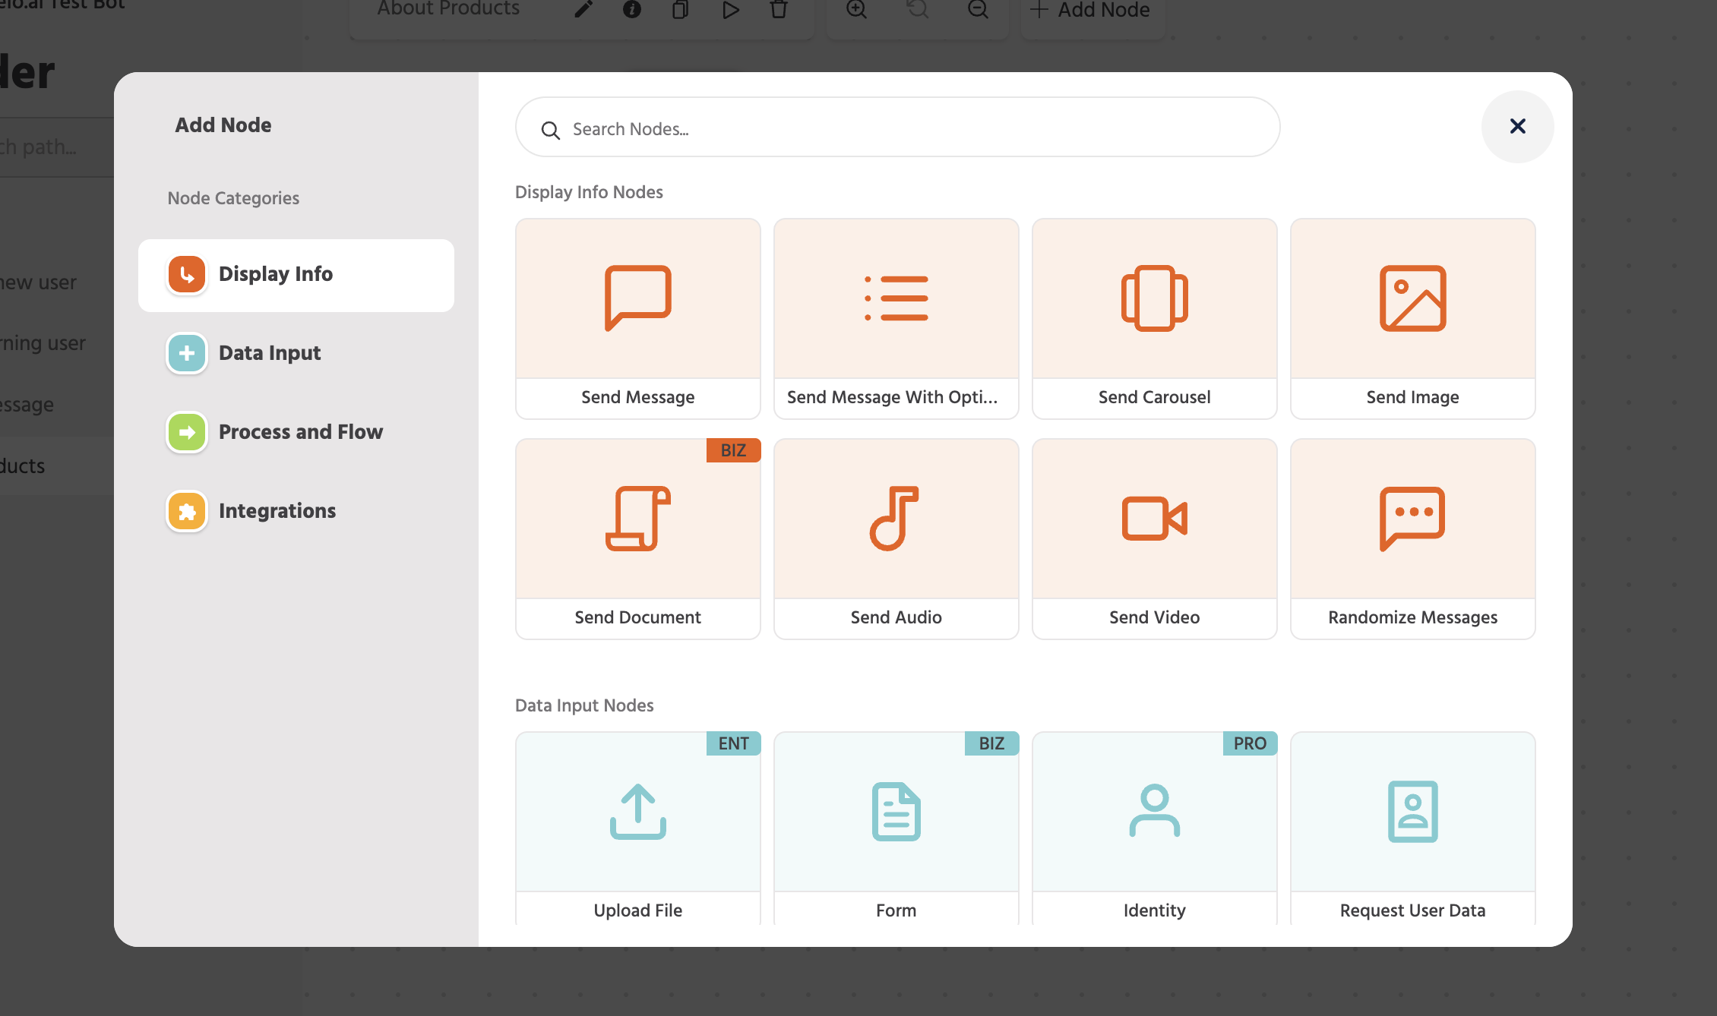Screen dimensions: 1717x1016
Task: Click the edit pencil icon in background toolbar
Action: click(x=583, y=10)
